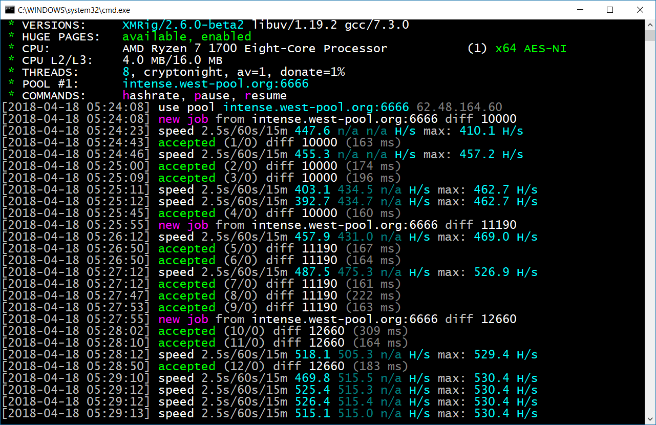Select the hashrate command text
This screenshot has height=425, width=656.
[151, 95]
